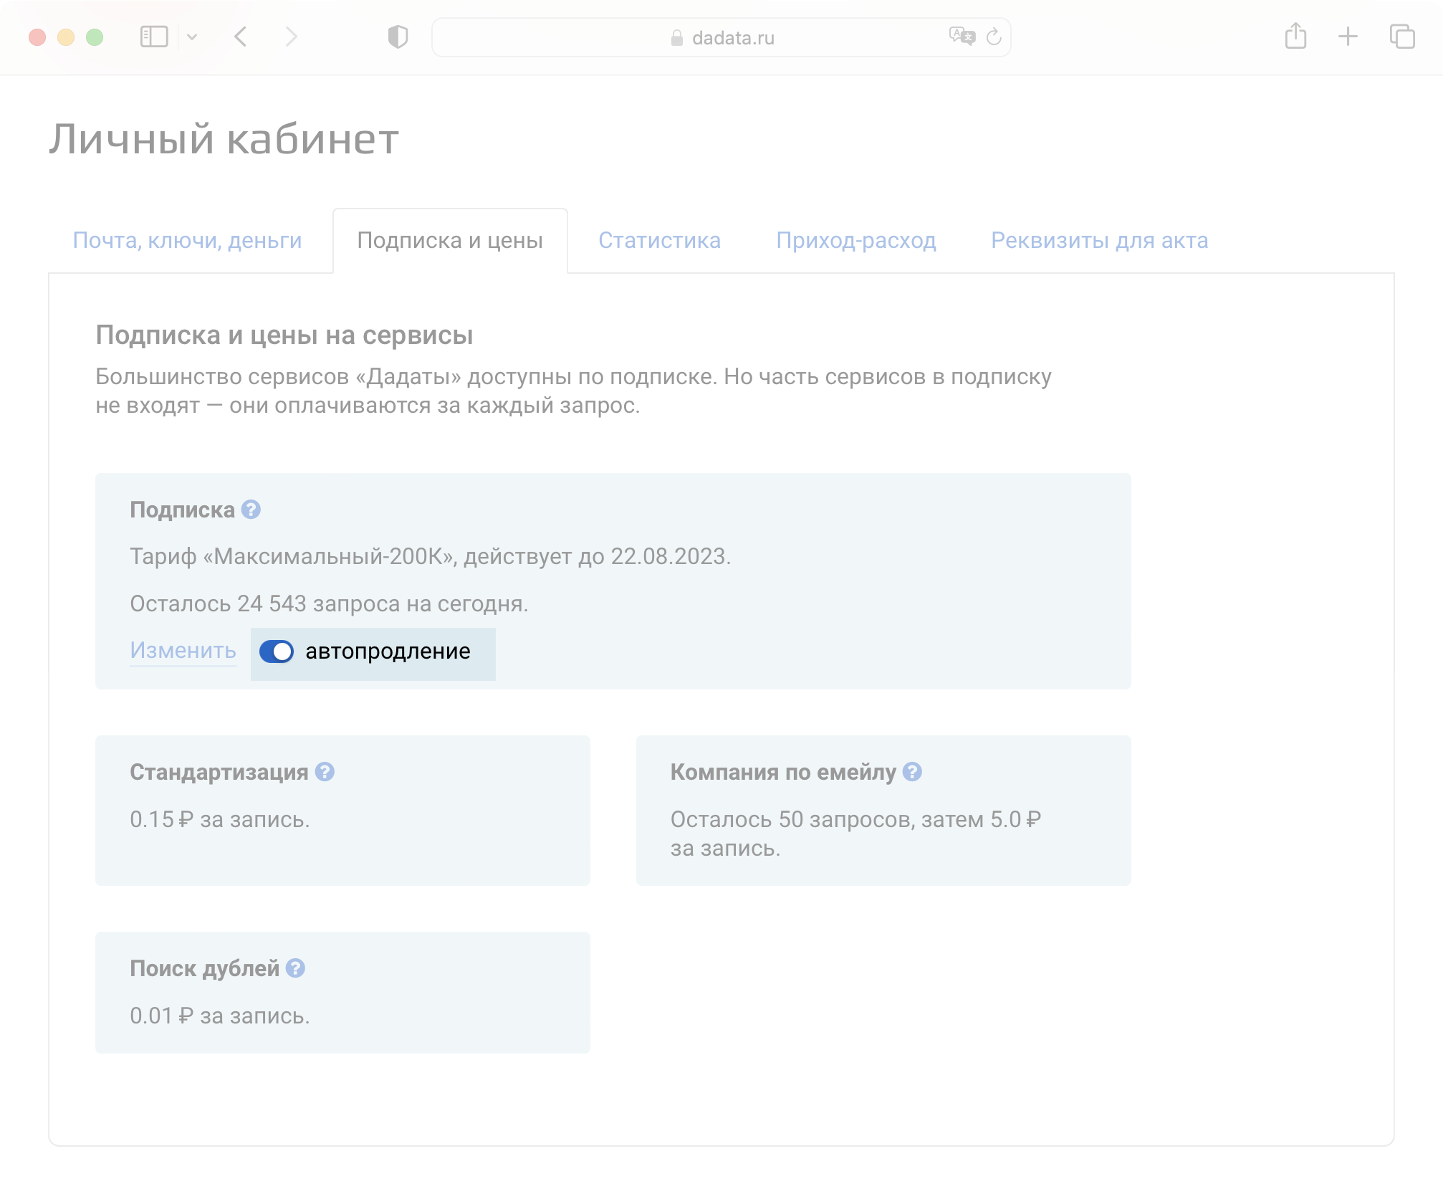Click the Изменить subscription link

click(183, 651)
